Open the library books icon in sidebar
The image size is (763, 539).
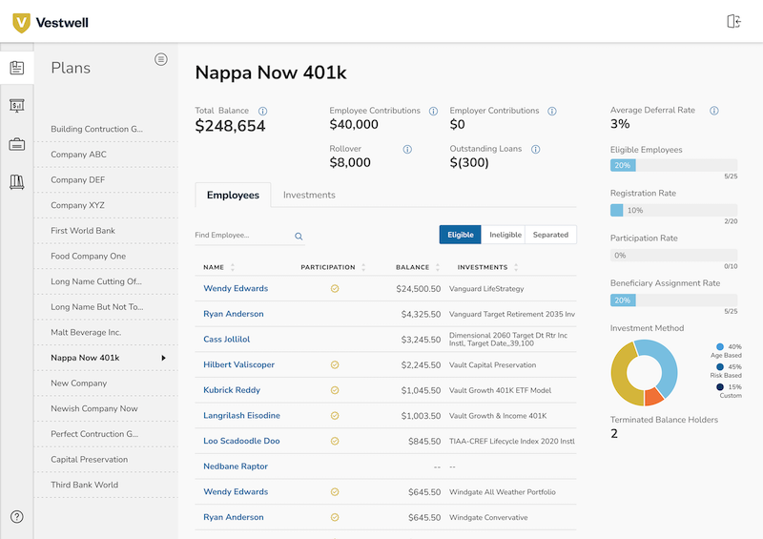[x=17, y=182]
